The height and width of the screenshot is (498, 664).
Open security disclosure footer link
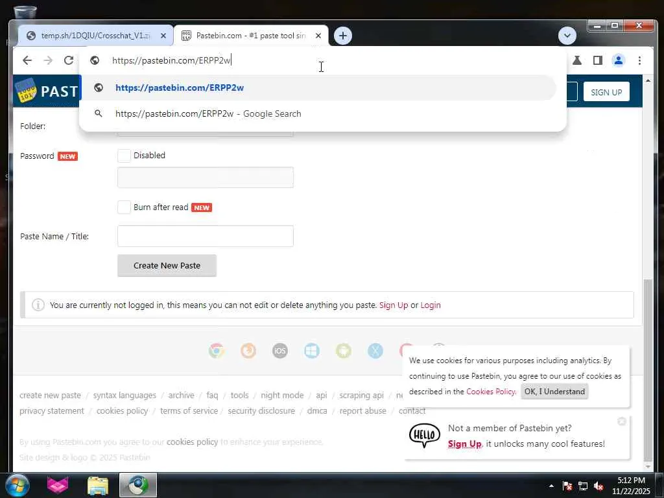(x=261, y=410)
